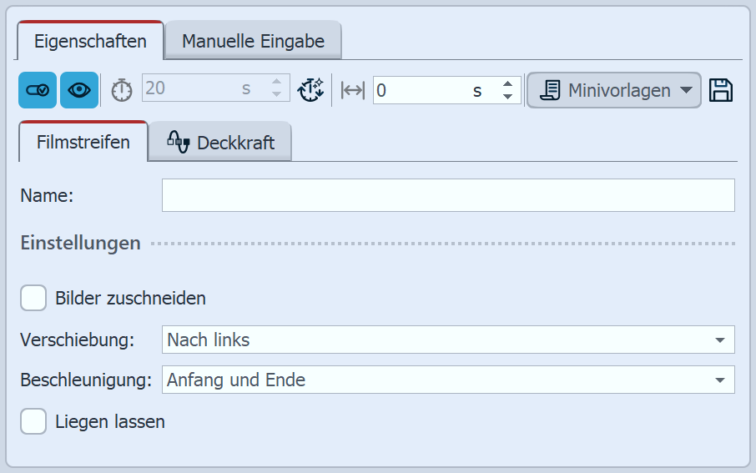756x473 pixels.
Task: Click the scroll icon on Minivorlagen
Action: pos(551,90)
